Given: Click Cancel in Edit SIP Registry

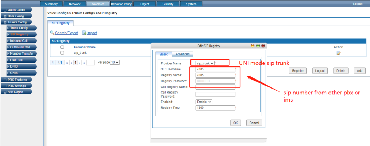Looking at the screenshot, I should point(254,123).
